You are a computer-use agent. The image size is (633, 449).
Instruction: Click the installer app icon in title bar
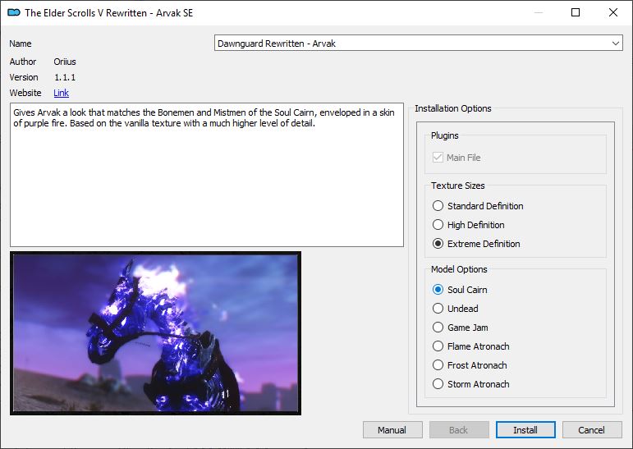coord(14,12)
